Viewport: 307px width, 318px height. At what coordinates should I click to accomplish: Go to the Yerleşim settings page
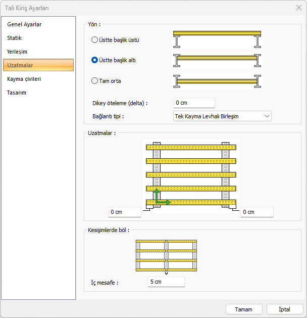point(17,52)
